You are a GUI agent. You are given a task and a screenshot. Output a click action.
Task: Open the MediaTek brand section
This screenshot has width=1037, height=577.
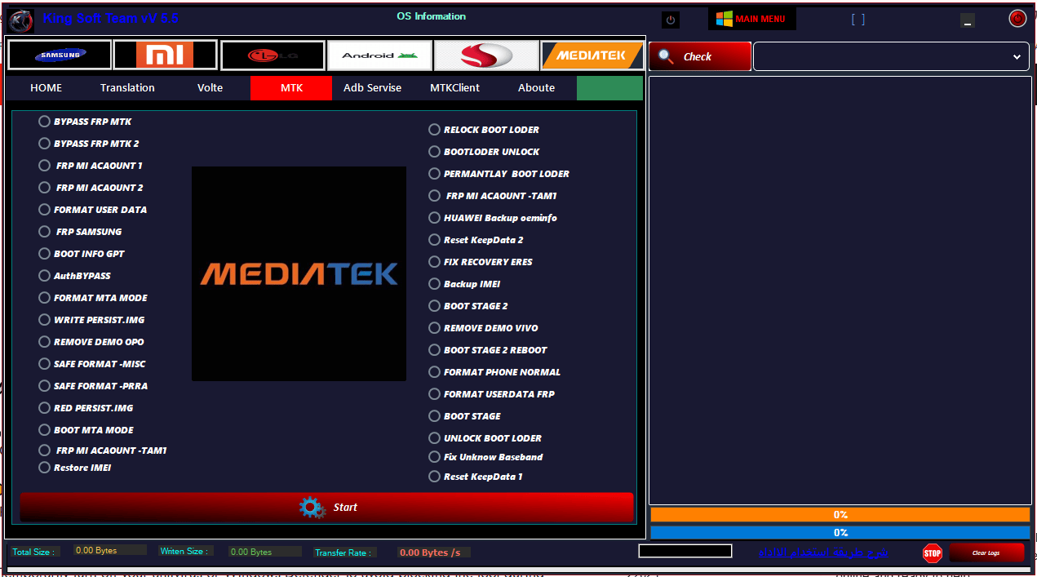(x=592, y=55)
